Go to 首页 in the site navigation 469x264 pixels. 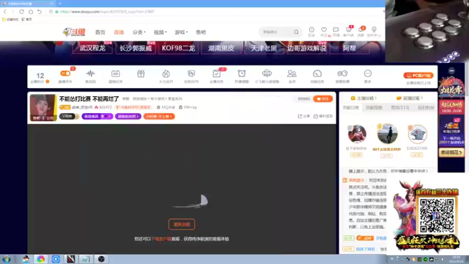pos(100,32)
